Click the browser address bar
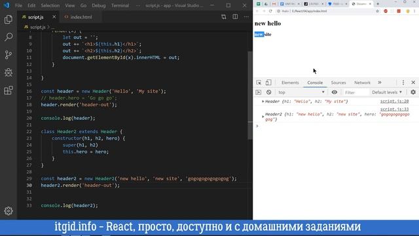Image resolution: width=419 pixels, height=236 pixels. (325, 11)
